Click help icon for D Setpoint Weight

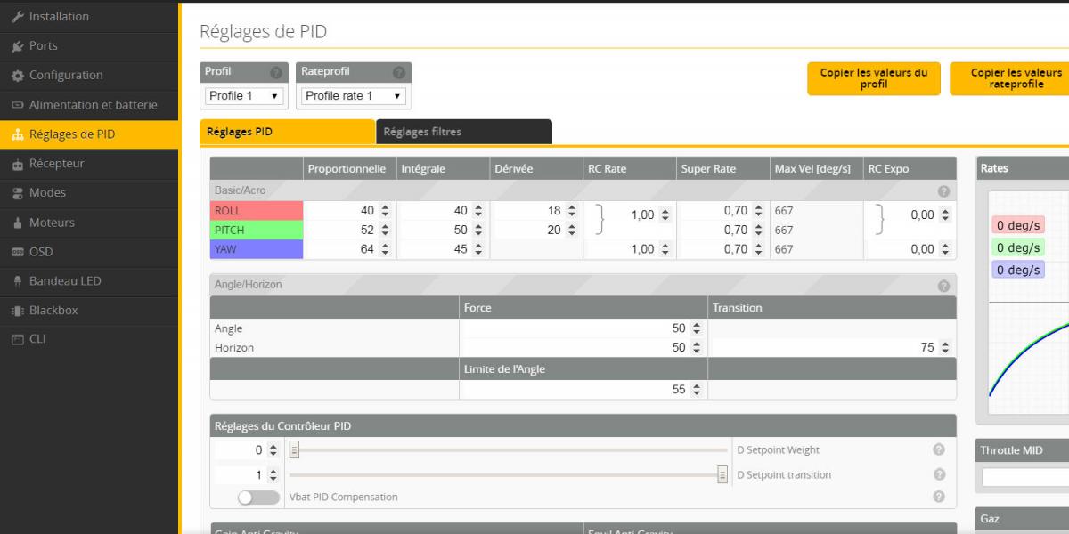point(938,450)
